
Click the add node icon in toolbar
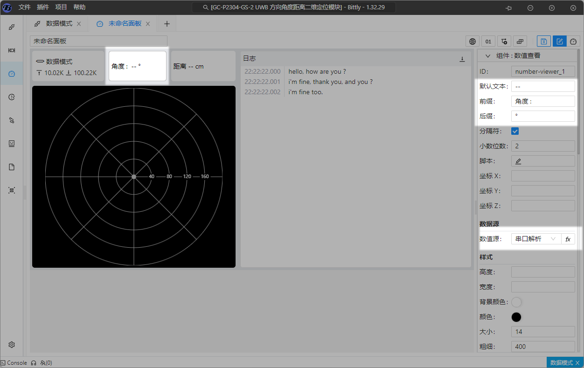(504, 41)
